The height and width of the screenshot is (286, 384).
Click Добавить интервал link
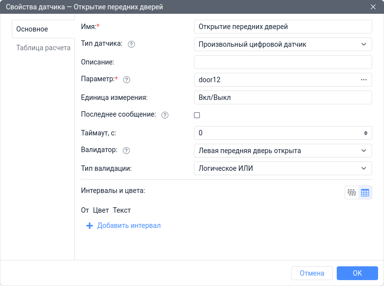tap(129, 226)
